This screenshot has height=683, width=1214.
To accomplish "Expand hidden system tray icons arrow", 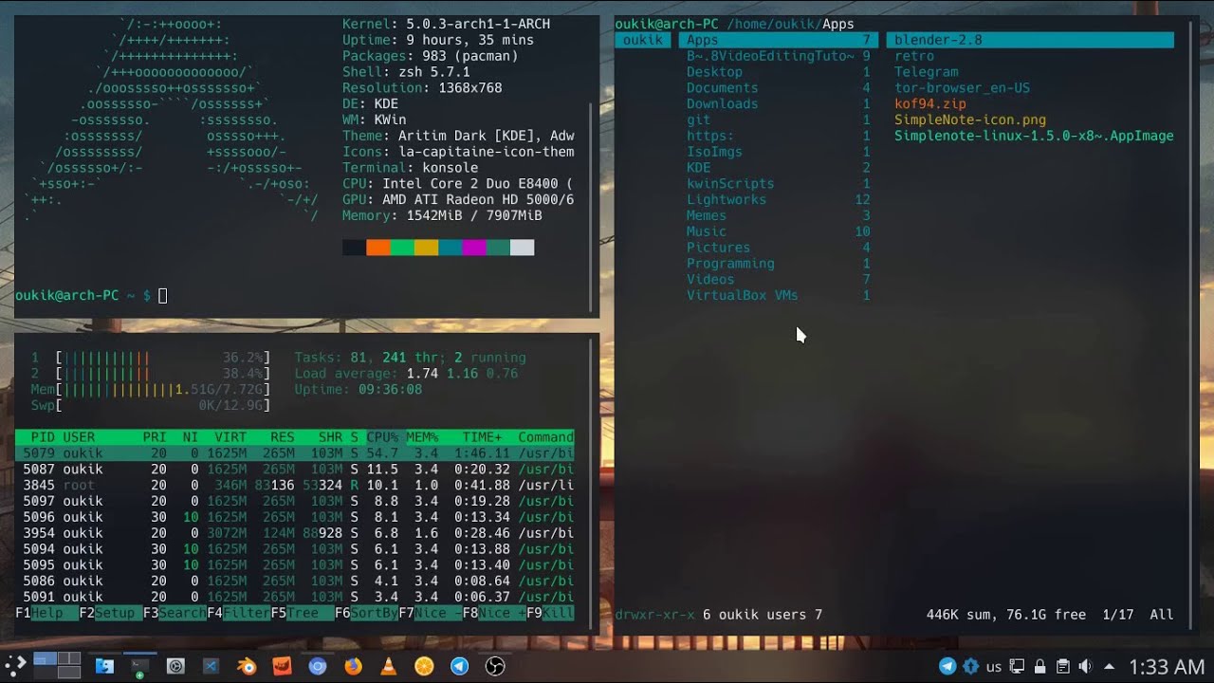I will point(1109,666).
